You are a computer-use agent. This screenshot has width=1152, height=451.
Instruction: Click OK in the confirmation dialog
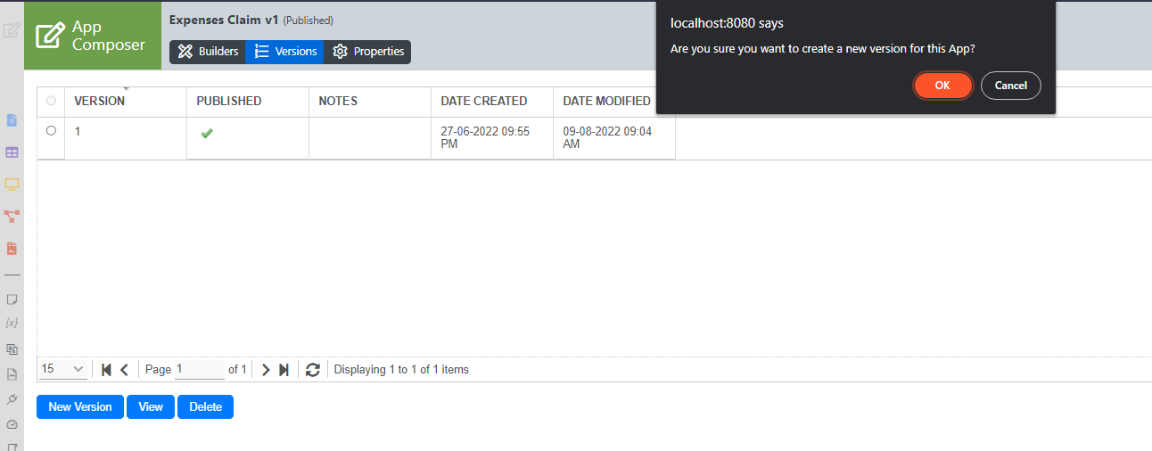click(942, 86)
